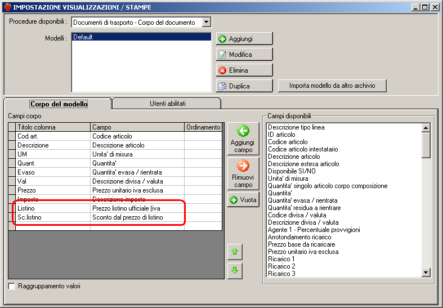
Task: Select the Quant. row title cell
Action: tap(53, 163)
